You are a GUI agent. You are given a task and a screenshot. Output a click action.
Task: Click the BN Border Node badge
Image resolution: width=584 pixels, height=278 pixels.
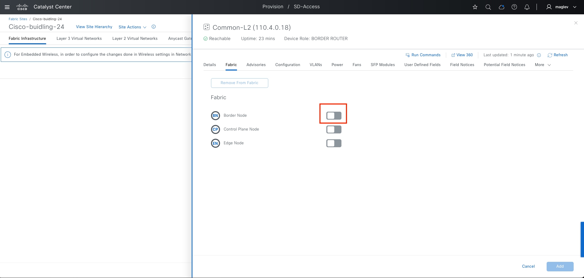point(215,116)
